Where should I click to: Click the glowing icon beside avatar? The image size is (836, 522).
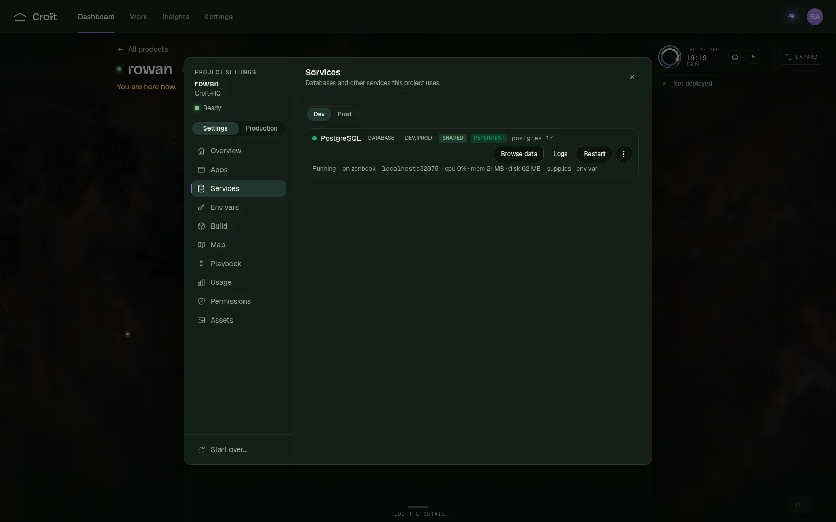tap(792, 17)
